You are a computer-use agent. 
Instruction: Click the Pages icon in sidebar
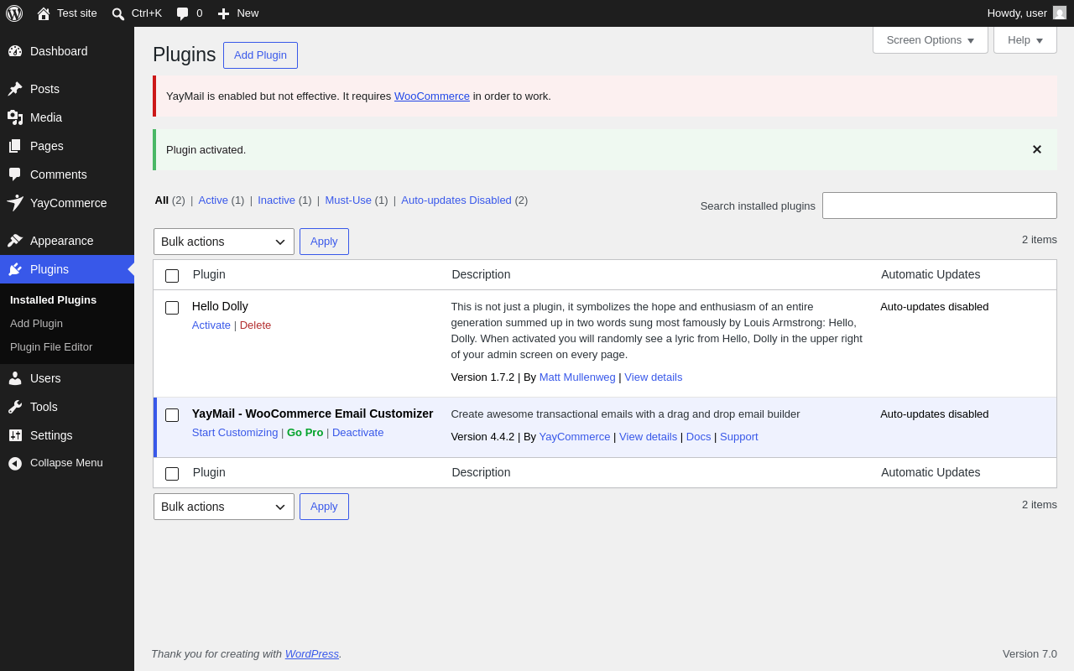(x=15, y=146)
